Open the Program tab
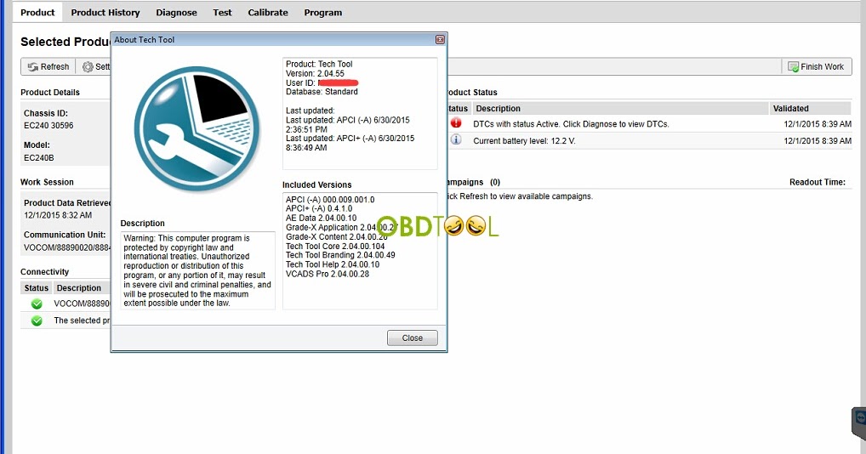This screenshot has height=454, width=866. pyautogui.click(x=323, y=12)
